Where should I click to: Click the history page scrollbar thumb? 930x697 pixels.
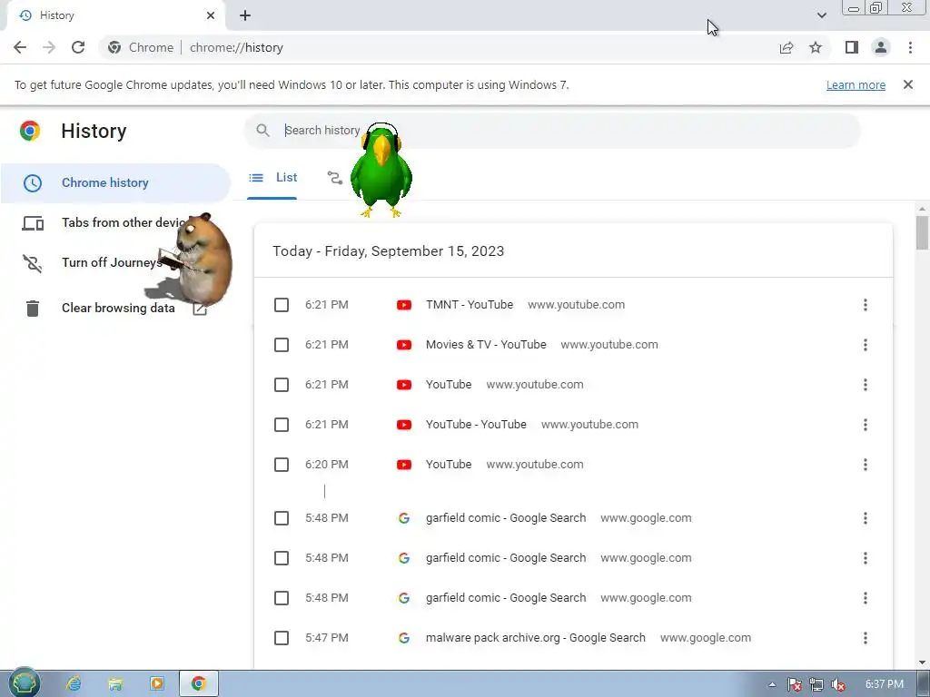(x=922, y=233)
